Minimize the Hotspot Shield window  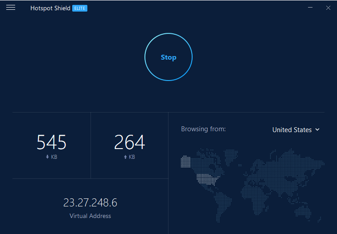coord(310,8)
